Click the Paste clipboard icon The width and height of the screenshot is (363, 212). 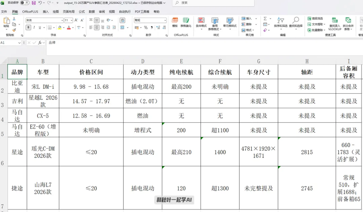click(6, 21)
